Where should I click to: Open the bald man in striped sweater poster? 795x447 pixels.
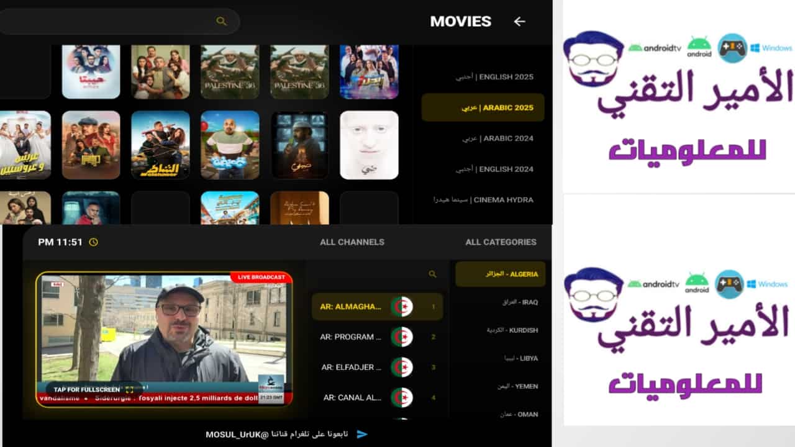point(230,145)
